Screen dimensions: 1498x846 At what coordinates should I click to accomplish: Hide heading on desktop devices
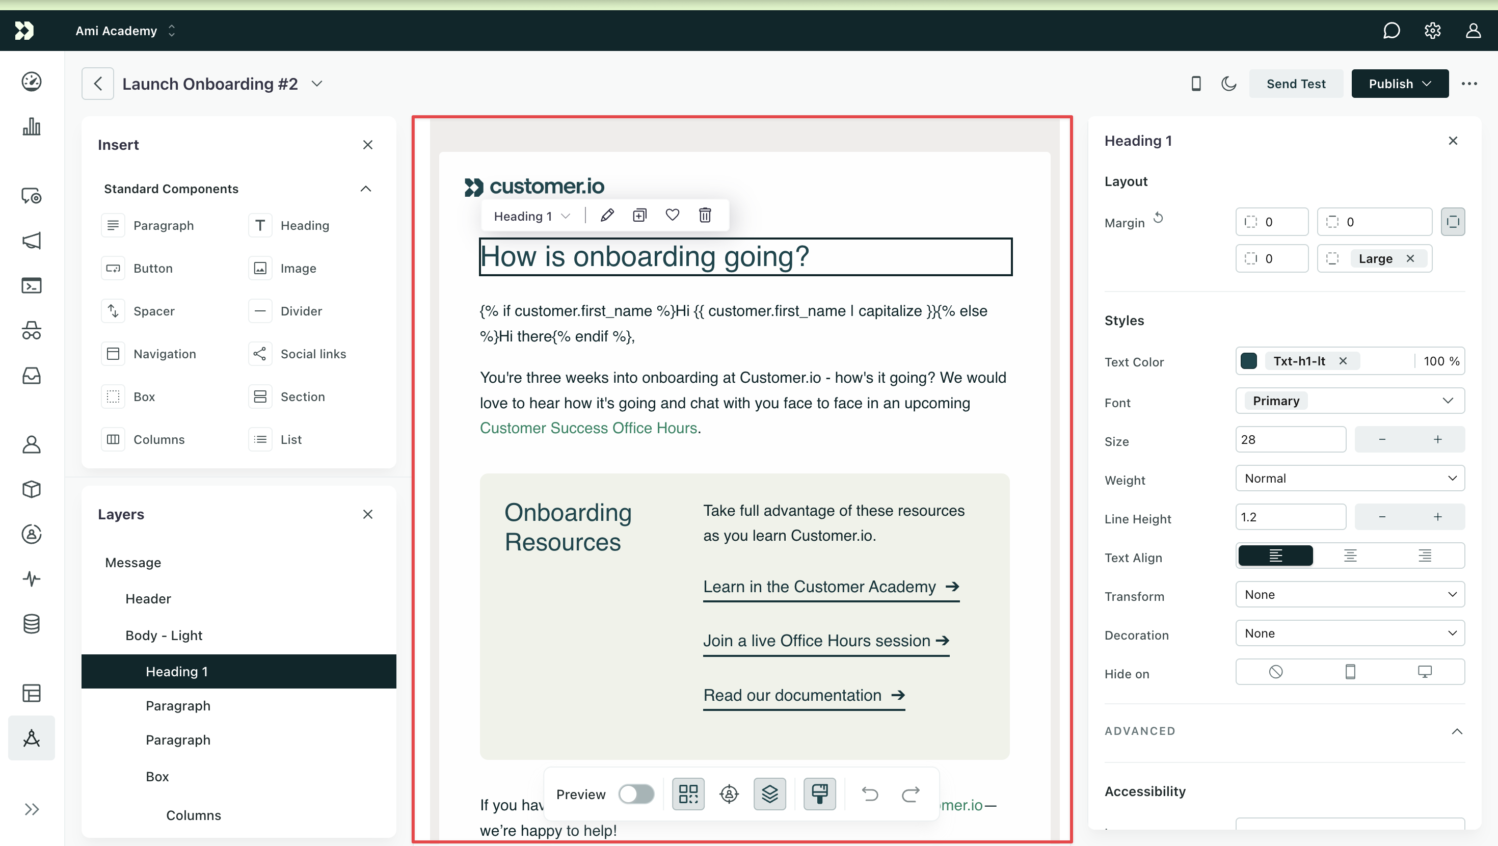1424,672
